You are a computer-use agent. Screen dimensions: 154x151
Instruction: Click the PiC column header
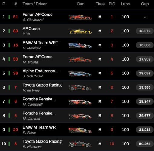click(x=112, y=4)
